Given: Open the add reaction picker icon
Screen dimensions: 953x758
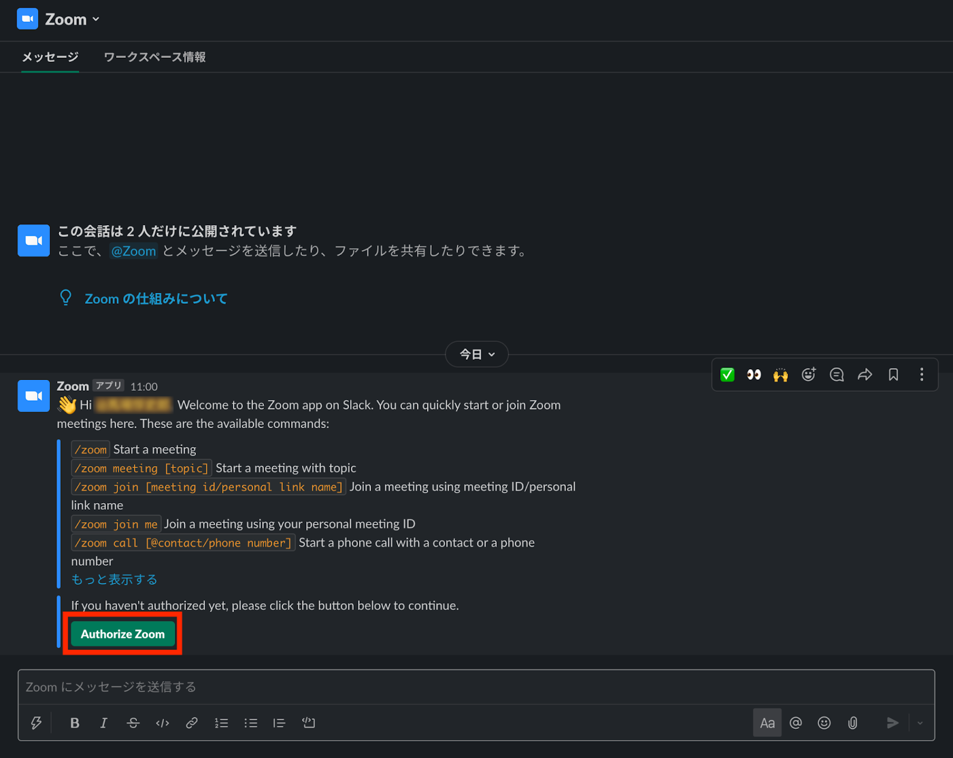Looking at the screenshot, I should tap(808, 375).
